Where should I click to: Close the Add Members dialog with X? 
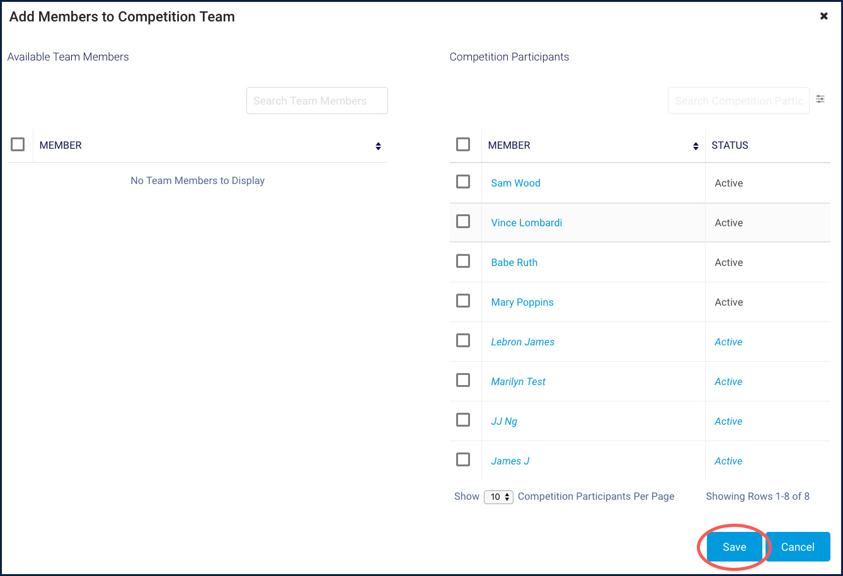(x=823, y=16)
